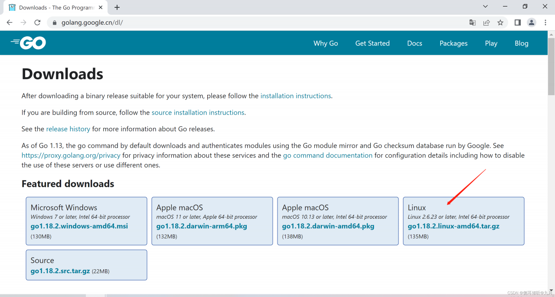Click the Linux card title
Image resolution: width=555 pixels, height=297 pixels.
tap(417, 208)
